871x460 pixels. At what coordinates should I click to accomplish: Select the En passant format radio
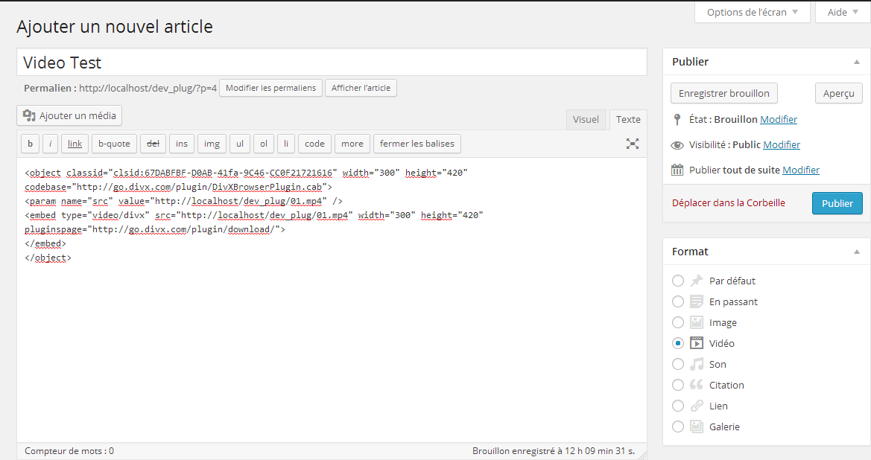[x=678, y=301]
